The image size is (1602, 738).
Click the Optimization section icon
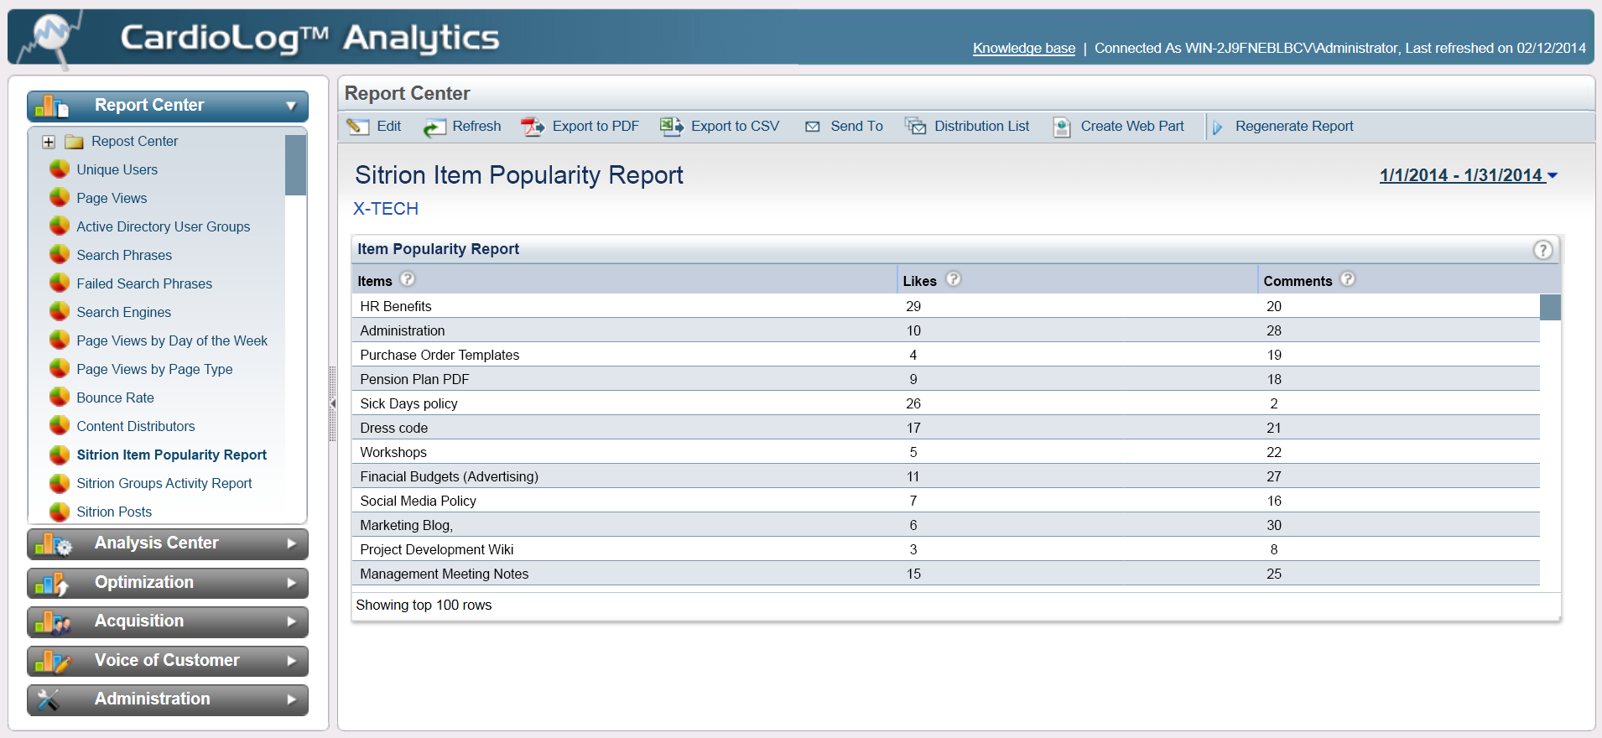point(53,584)
